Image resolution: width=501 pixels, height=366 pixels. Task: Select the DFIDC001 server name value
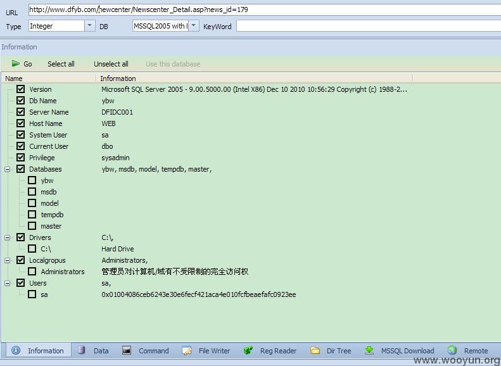pos(117,112)
